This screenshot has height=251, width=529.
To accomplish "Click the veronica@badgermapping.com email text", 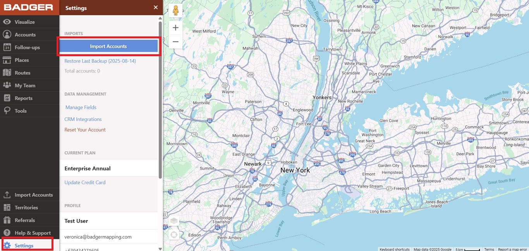I will [98, 237].
